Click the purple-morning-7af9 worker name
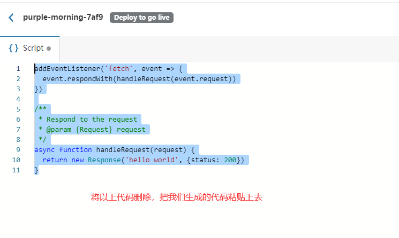 (x=63, y=17)
